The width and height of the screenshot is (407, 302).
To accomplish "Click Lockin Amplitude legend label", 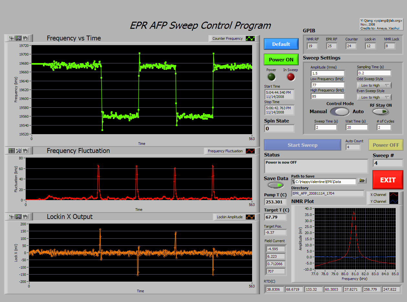I will coord(230,217).
